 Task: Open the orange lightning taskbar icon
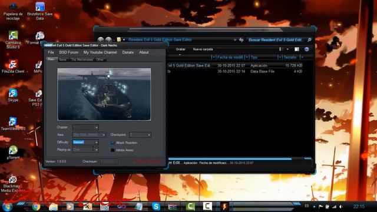pyautogui.click(x=224, y=207)
